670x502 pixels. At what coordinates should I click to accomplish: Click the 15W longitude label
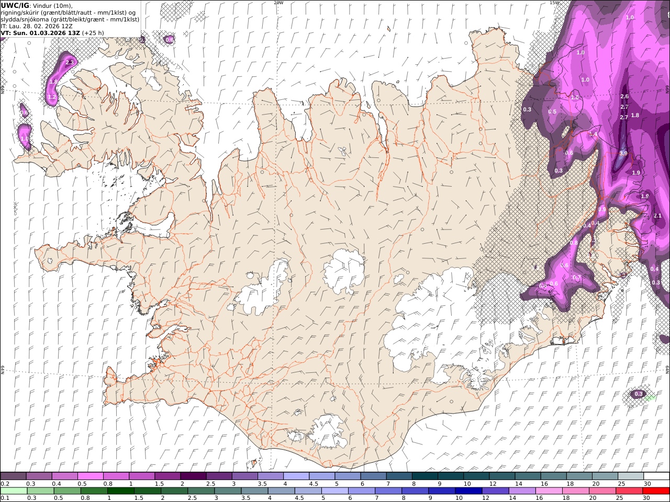click(x=554, y=3)
